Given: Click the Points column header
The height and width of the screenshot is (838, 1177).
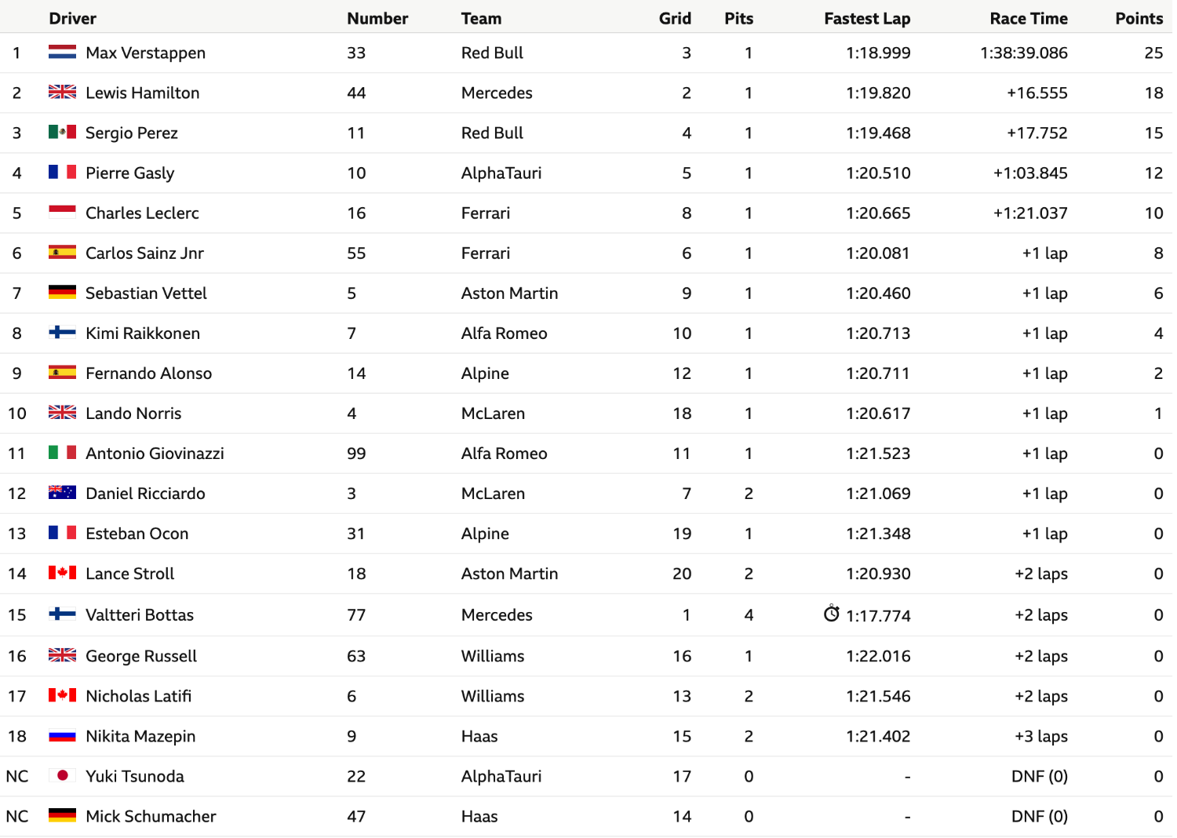Looking at the screenshot, I should pos(1139,18).
